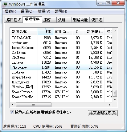Select the conime.exe process

point(61,43)
